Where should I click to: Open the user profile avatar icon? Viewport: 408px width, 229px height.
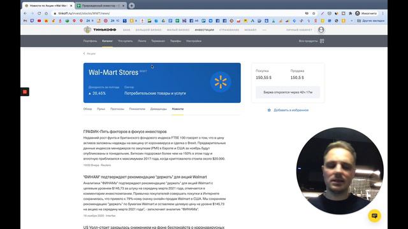tap(321, 30)
